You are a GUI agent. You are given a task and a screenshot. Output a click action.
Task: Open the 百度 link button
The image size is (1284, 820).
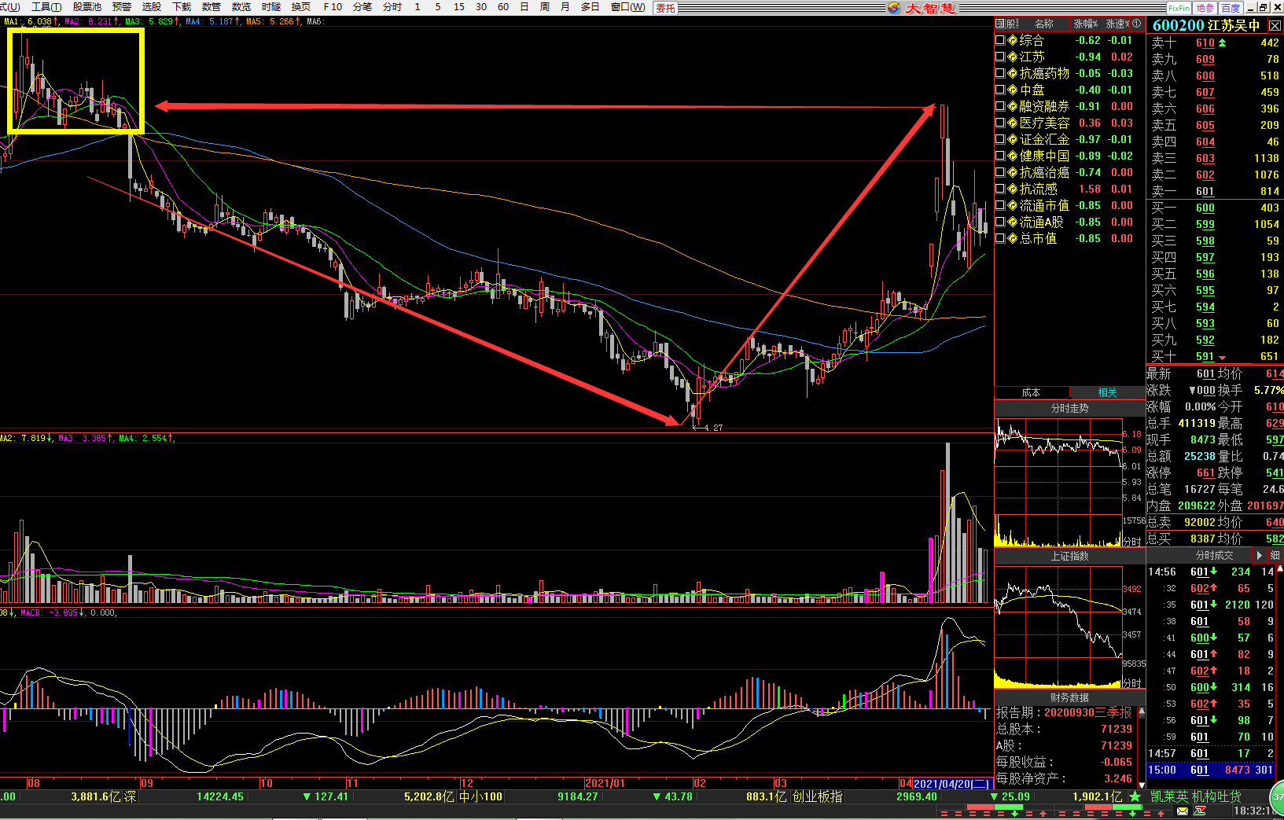pos(1231,8)
